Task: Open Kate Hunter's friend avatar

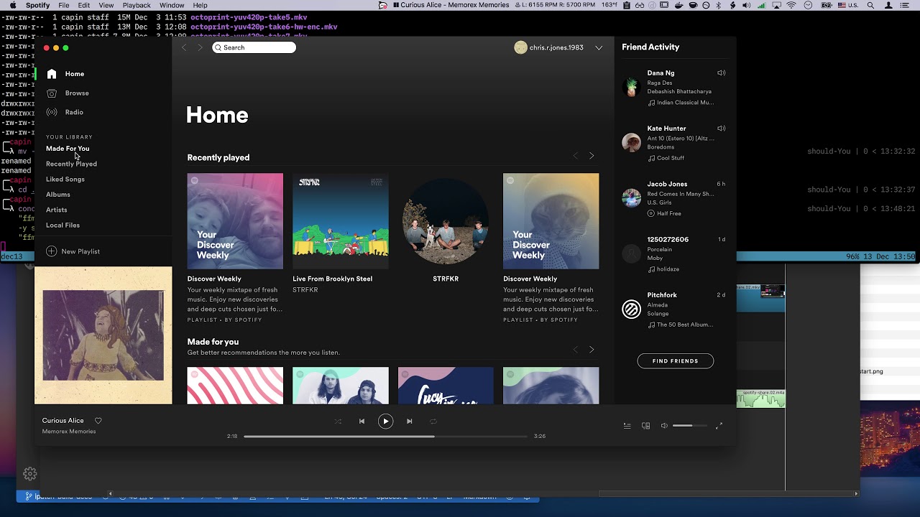Action: pos(631,142)
